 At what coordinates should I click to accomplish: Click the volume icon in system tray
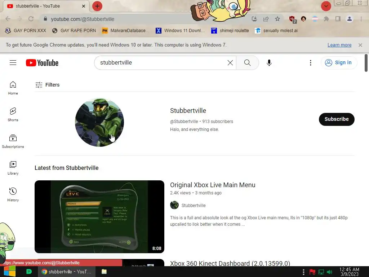click(330, 272)
